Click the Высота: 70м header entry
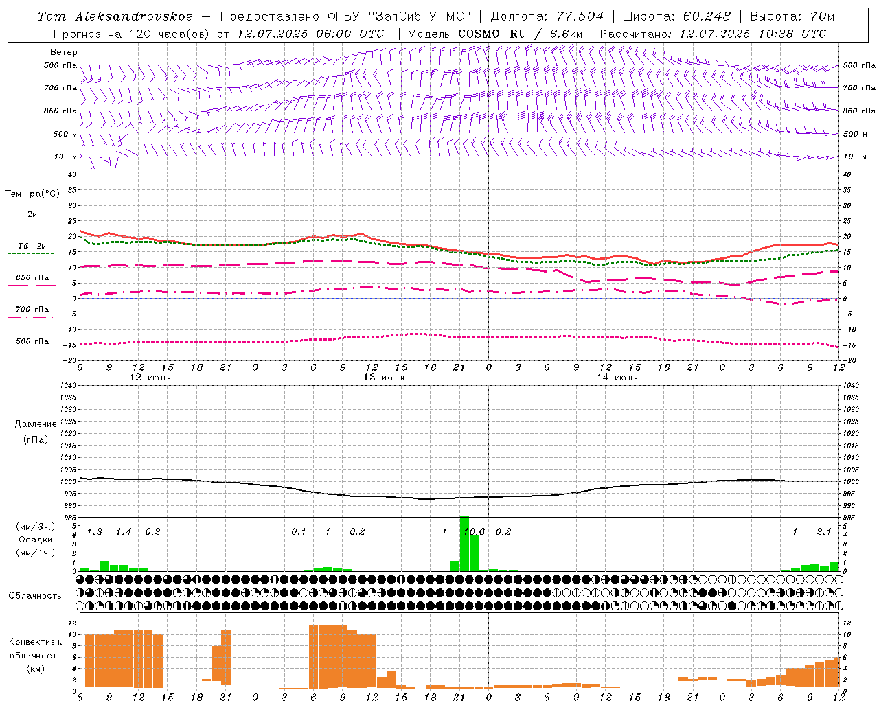 click(x=792, y=16)
